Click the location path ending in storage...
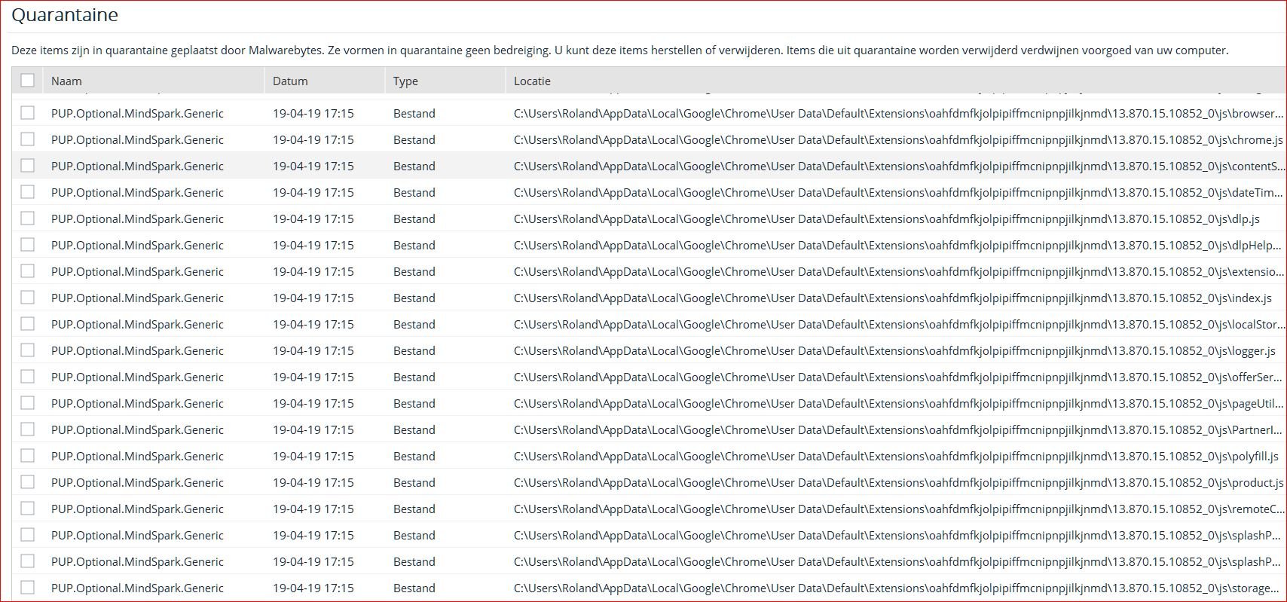 (898, 588)
